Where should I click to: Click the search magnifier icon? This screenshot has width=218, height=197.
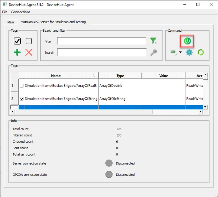[x=153, y=52]
